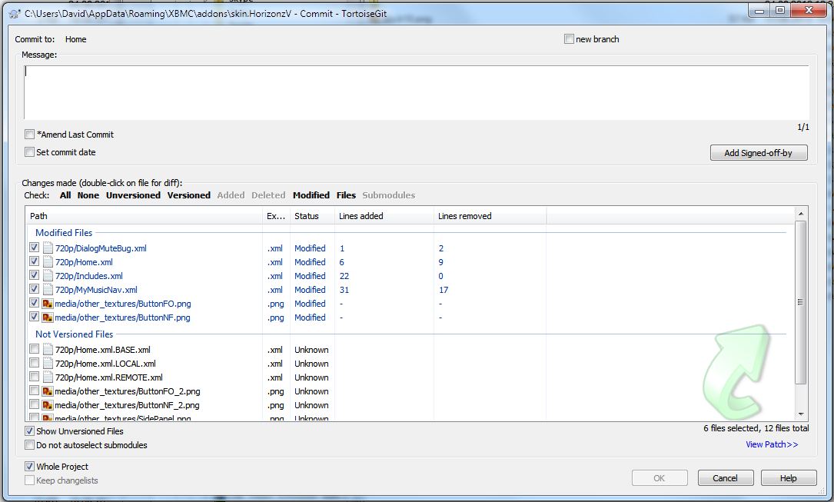Check the unversioned Home.xml.LOCAL.xml file
The image size is (834, 502).
pyautogui.click(x=34, y=363)
